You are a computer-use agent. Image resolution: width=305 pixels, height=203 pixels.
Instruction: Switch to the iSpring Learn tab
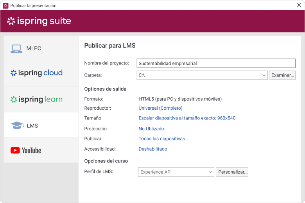[x=41, y=100]
